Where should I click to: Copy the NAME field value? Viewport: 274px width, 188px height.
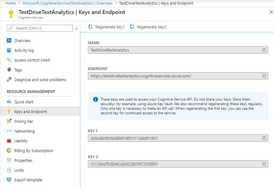(x=264, y=50)
